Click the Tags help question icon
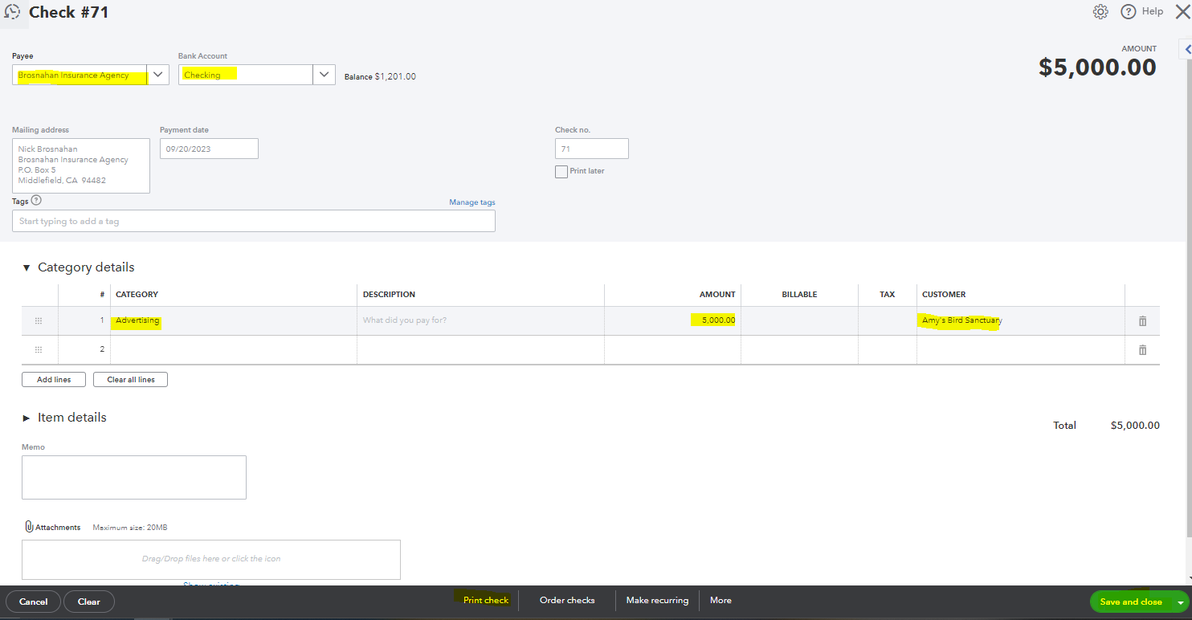Viewport: 1192px width, 620px height. [36, 201]
